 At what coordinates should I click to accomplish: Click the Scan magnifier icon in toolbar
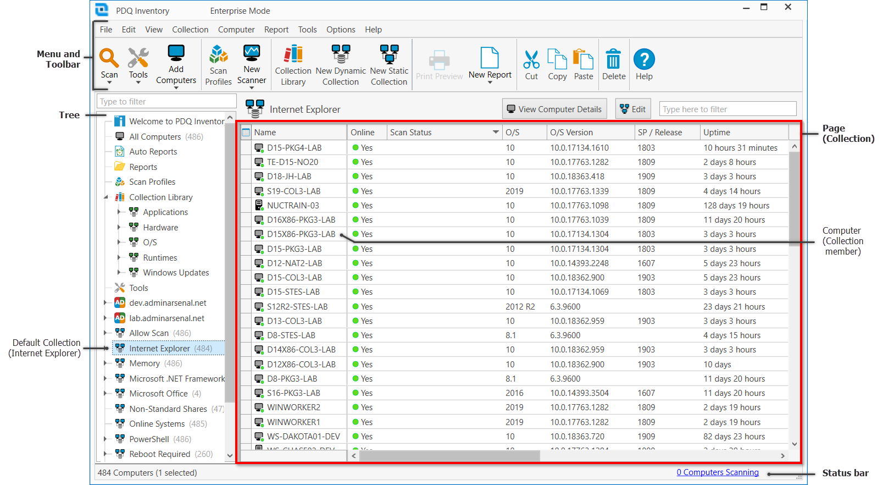[x=109, y=58]
